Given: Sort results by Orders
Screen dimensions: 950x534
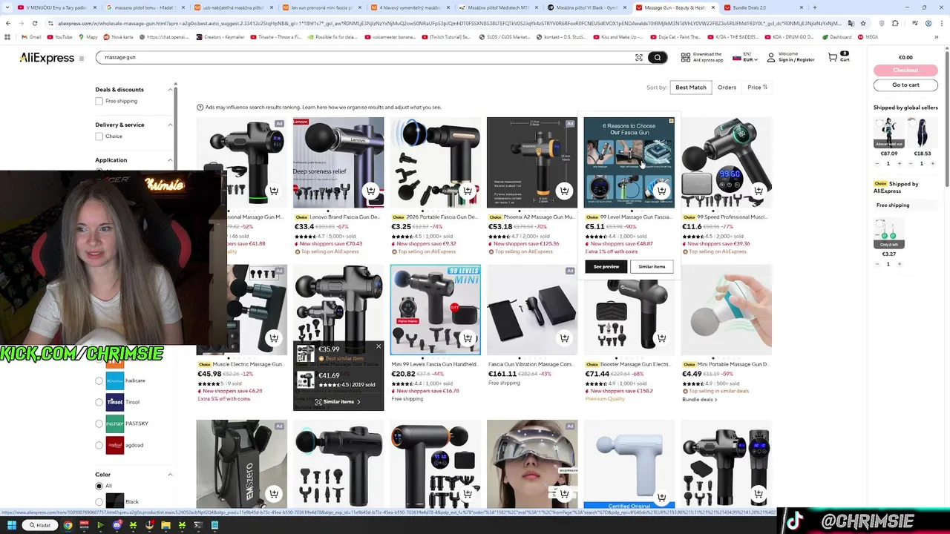Looking at the screenshot, I should pos(727,88).
